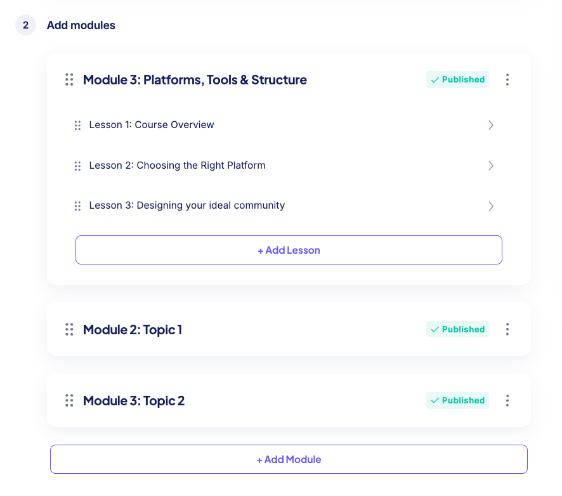Click the checkmark icon in the top Published badge
Image resolution: width=562 pixels, height=496 pixels.
pos(435,80)
